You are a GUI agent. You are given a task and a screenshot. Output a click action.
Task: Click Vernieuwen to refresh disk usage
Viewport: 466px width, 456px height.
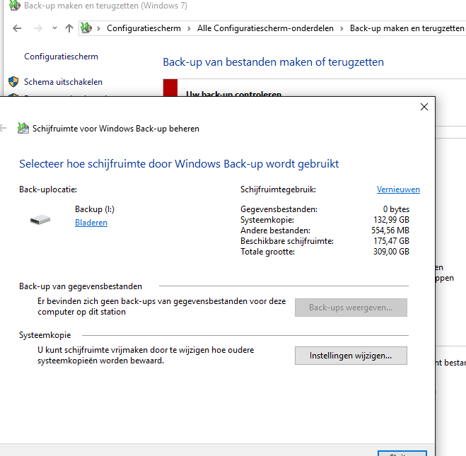click(398, 189)
